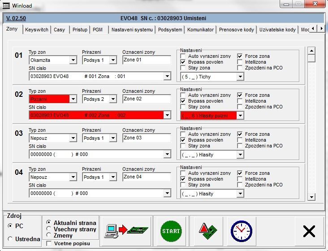Open Typ zon dropdown for zone 01
The image size is (328, 251).
click(x=73, y=60)
